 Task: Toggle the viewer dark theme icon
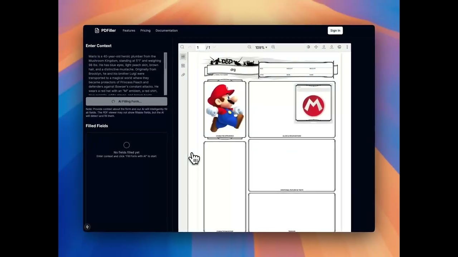pyautogui.click(x=308, y=47)
